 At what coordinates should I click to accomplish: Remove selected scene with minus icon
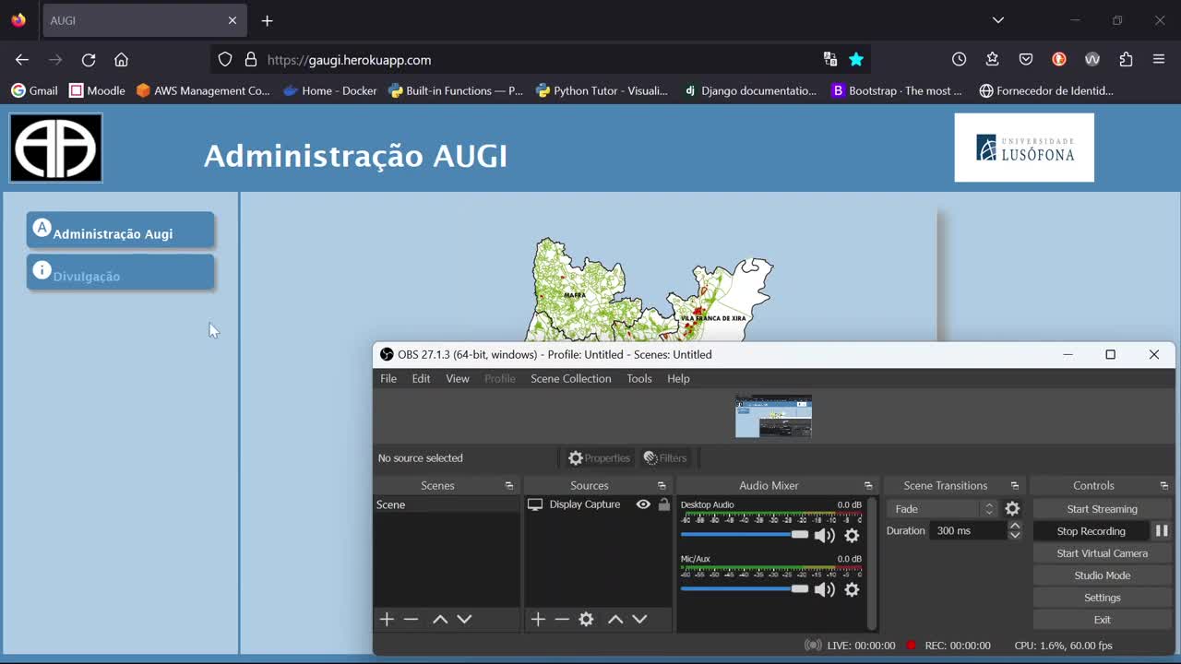point(412,620)
